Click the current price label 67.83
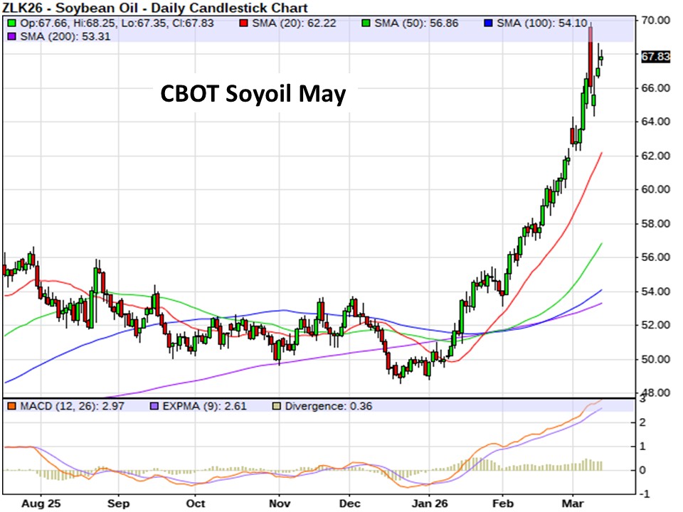 [655, 58]
